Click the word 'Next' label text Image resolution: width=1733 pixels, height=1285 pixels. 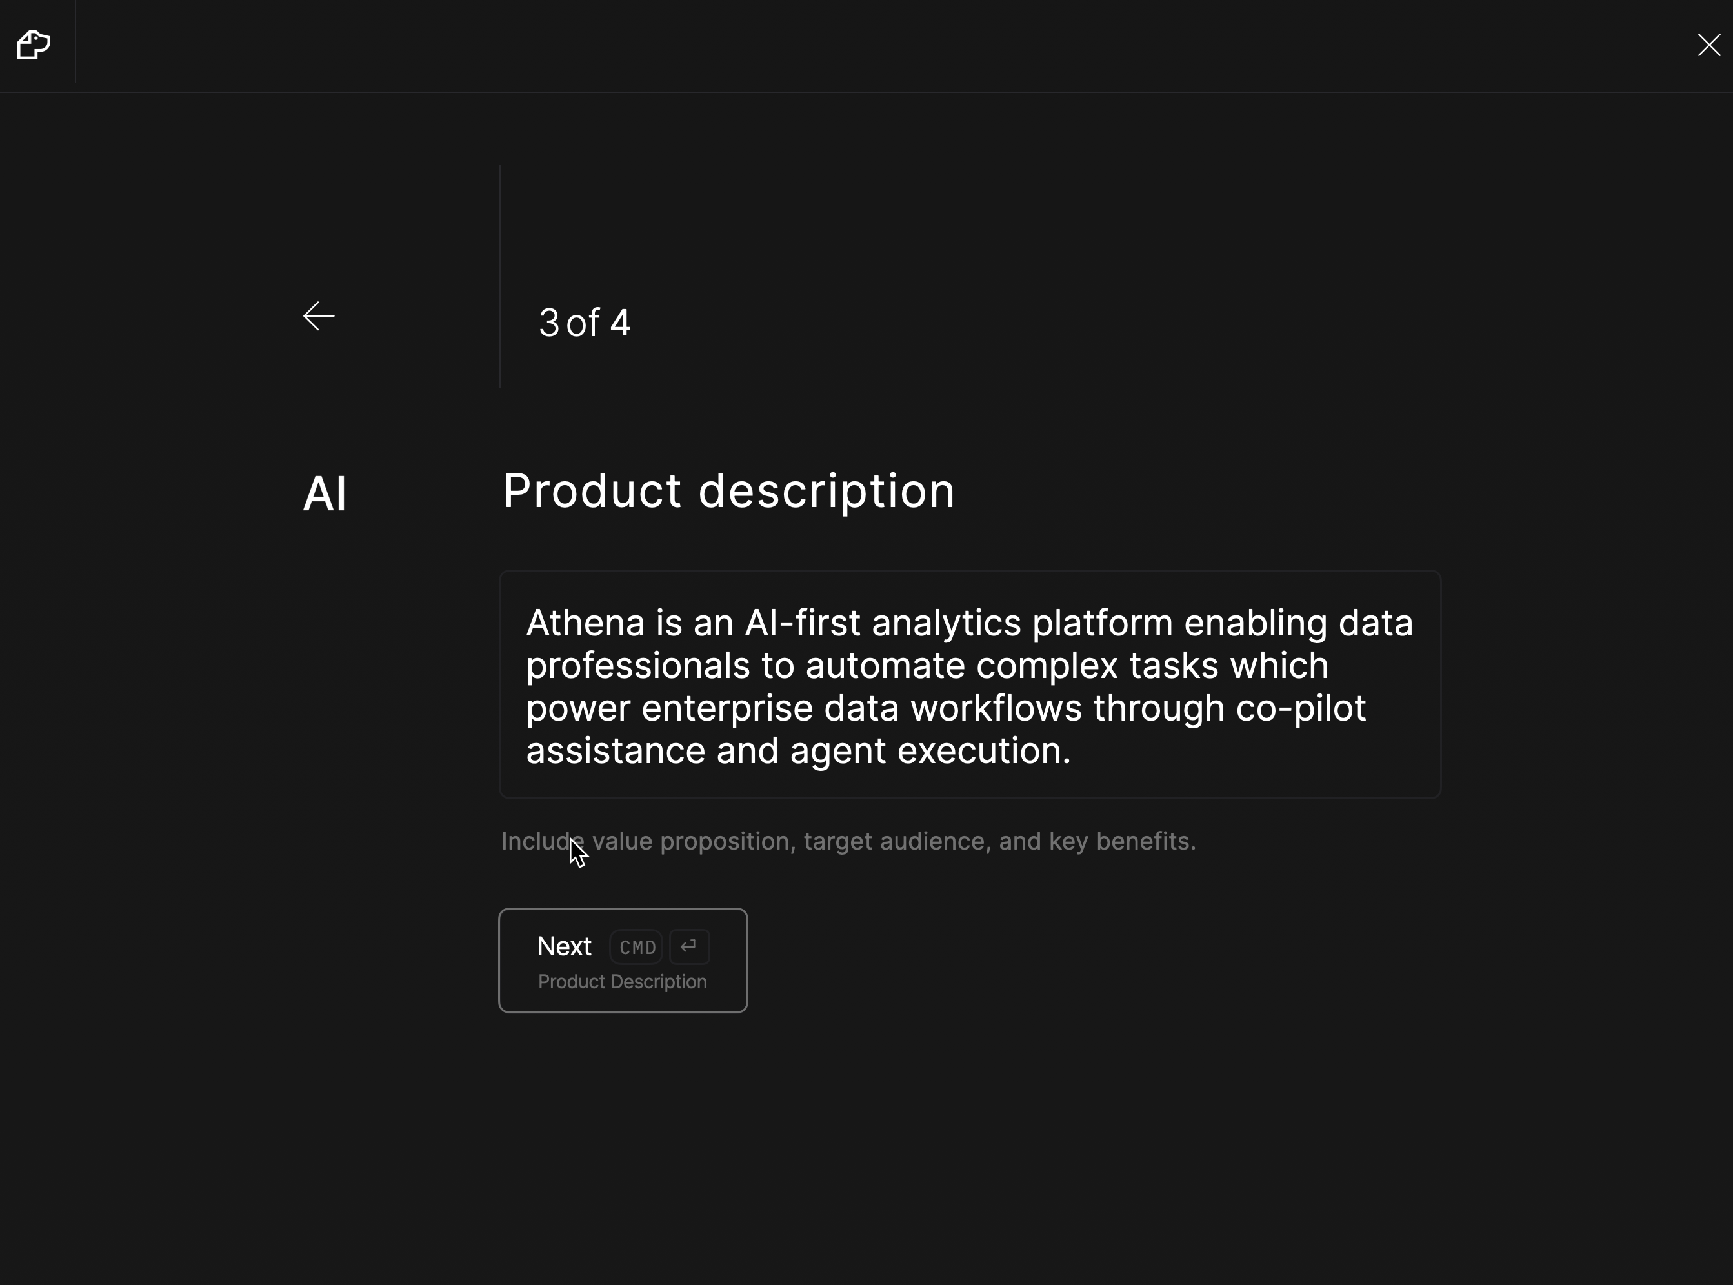tap(564, 946)
